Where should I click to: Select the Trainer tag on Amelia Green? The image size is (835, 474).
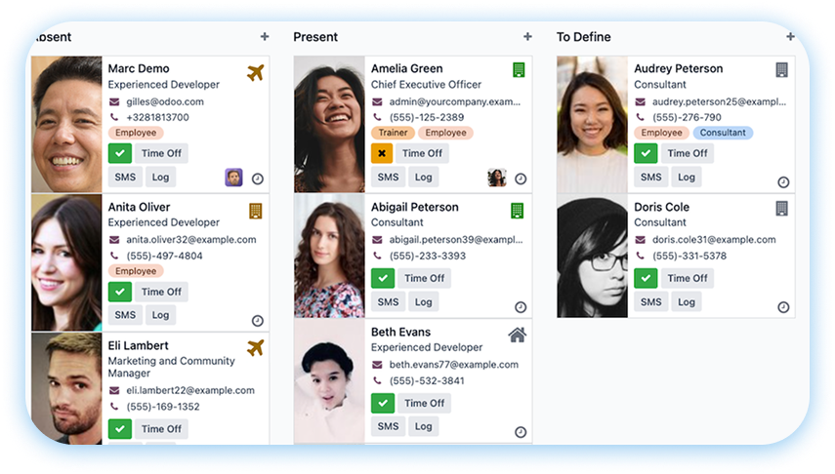[x=393, y=133]
